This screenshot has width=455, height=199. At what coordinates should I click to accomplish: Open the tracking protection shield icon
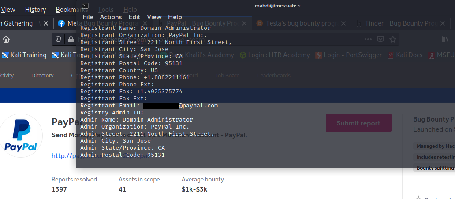tap(58, 39)
